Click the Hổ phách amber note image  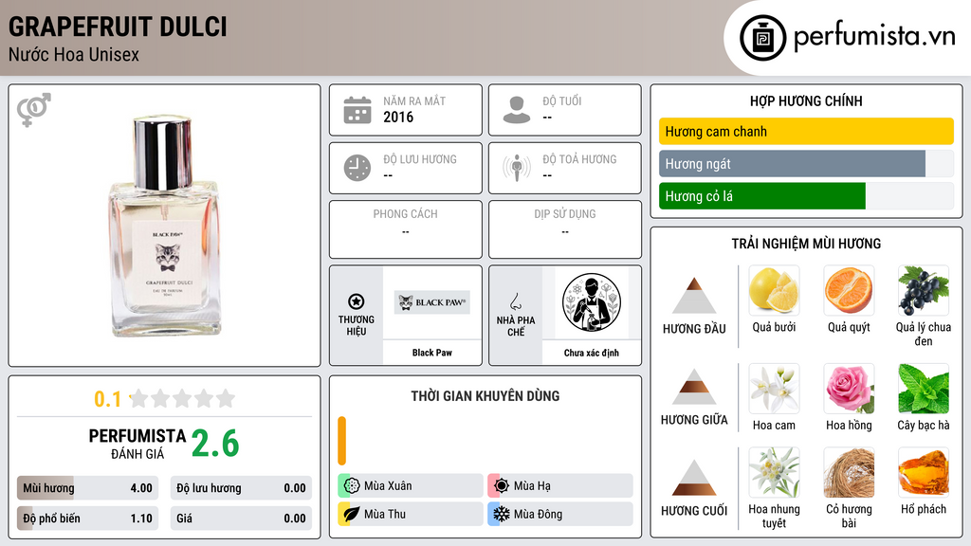coord(924,472)
